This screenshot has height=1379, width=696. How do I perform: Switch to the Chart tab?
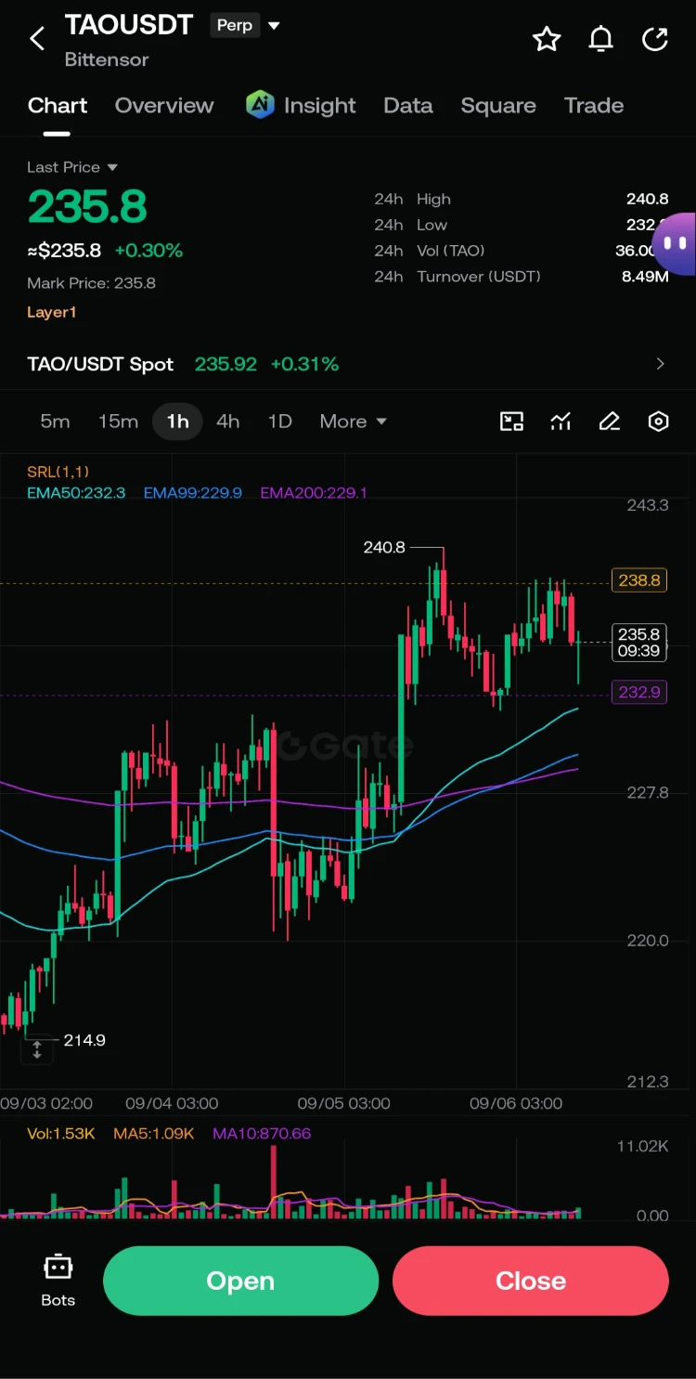[x=58, y=105]
